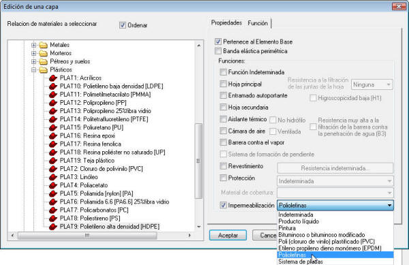Viewport: 409px width, 265px height.
Task: Select the icon for PLAT14 Politetrafluoretileno
Action: coord(53,119)
